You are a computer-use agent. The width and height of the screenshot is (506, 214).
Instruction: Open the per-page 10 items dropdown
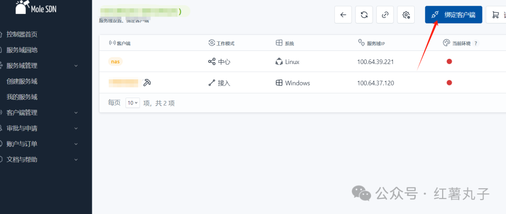tap(133, 103)
